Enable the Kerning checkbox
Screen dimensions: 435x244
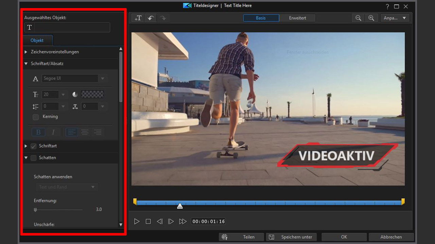pyautogui.click(x=36, y=117)
